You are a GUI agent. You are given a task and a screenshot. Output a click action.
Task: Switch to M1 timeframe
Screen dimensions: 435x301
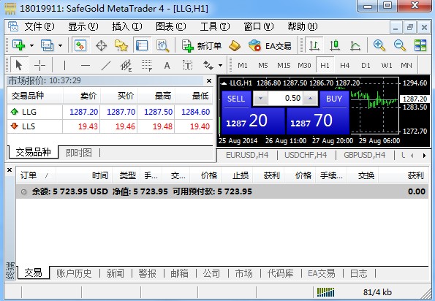pyautogui.click(x=243, y=66)
